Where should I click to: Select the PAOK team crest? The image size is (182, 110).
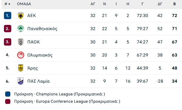pyautogui.click(x=21, y=42)
